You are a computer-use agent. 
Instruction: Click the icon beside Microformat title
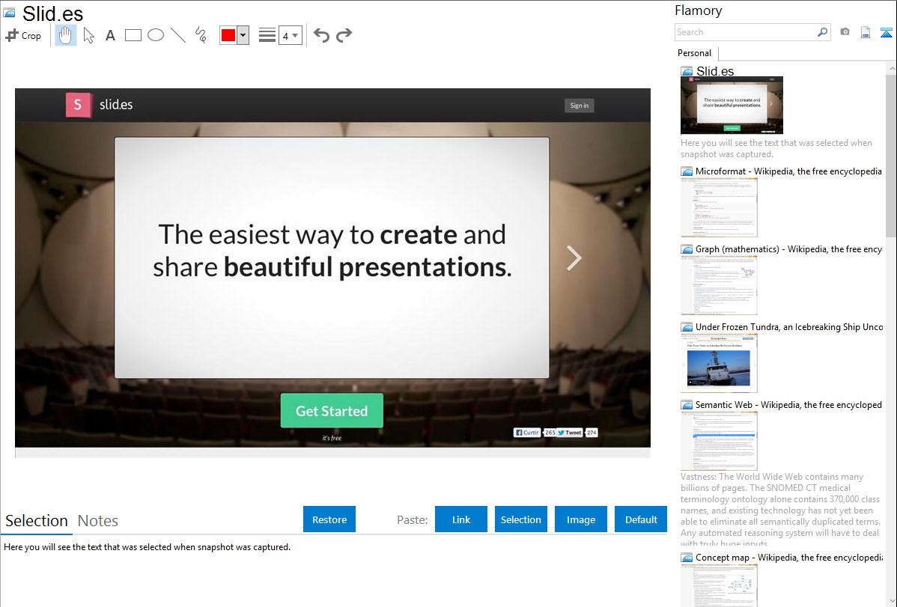pos(687,171)
